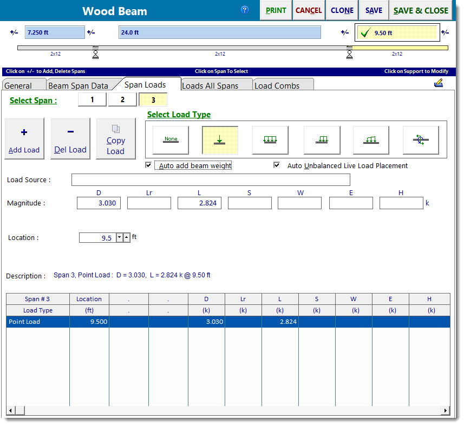Select span number 2 button
The image size is (464, 426).
pyautogui.click(x=122, y=99)
